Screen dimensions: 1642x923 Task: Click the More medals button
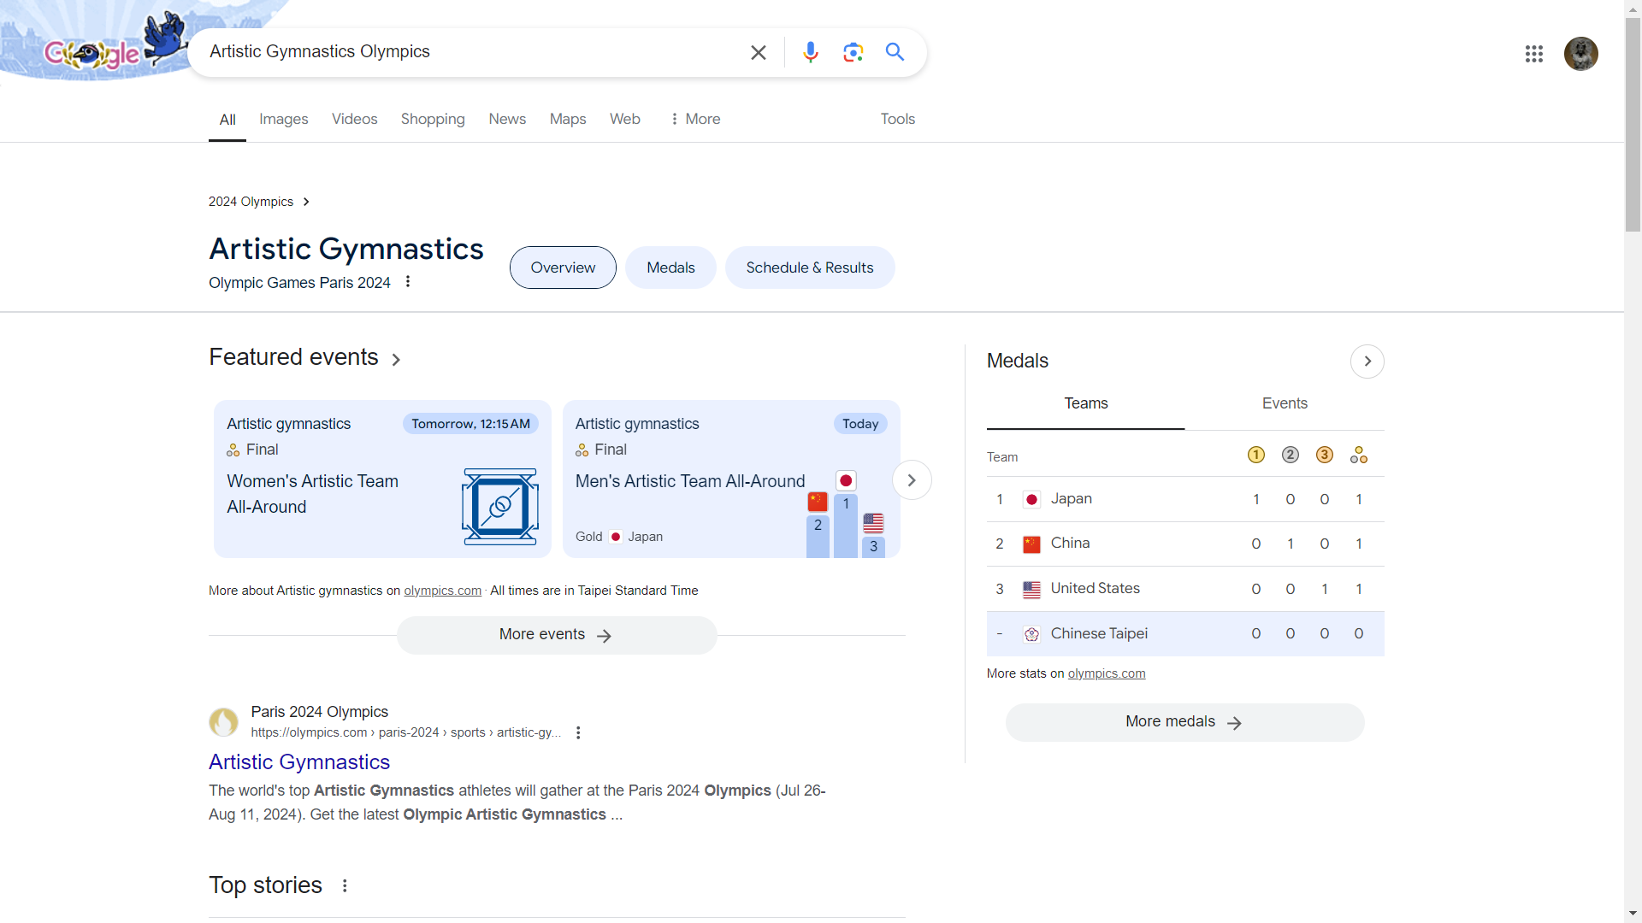tap(1184, 722)
